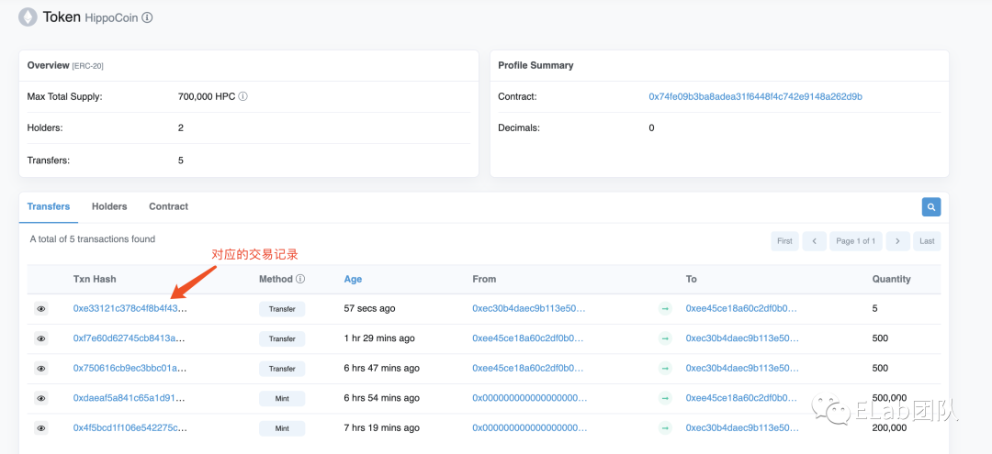Open From address in 6 hrs 47 mins row
992x454 pixels.
click(527, 368)
